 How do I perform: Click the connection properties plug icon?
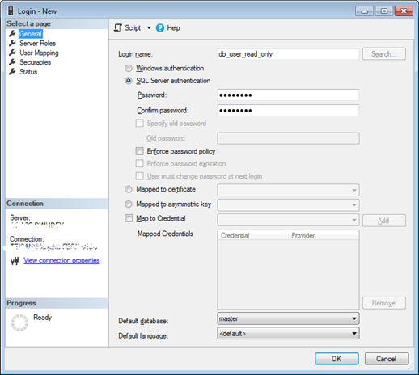(15, 261)
